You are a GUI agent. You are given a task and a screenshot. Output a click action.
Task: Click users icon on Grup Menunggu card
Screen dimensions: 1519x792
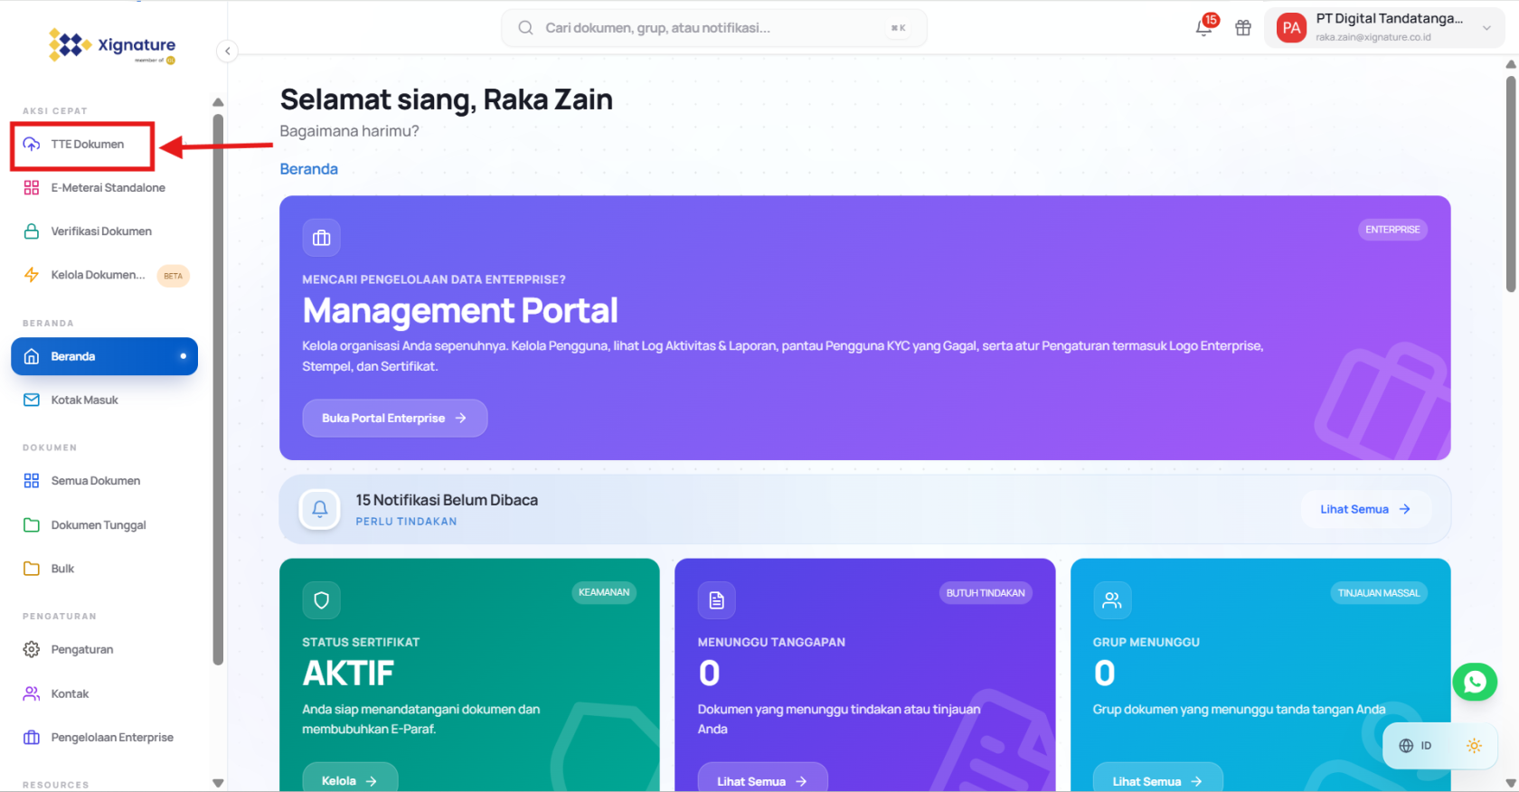point(1112,599)
